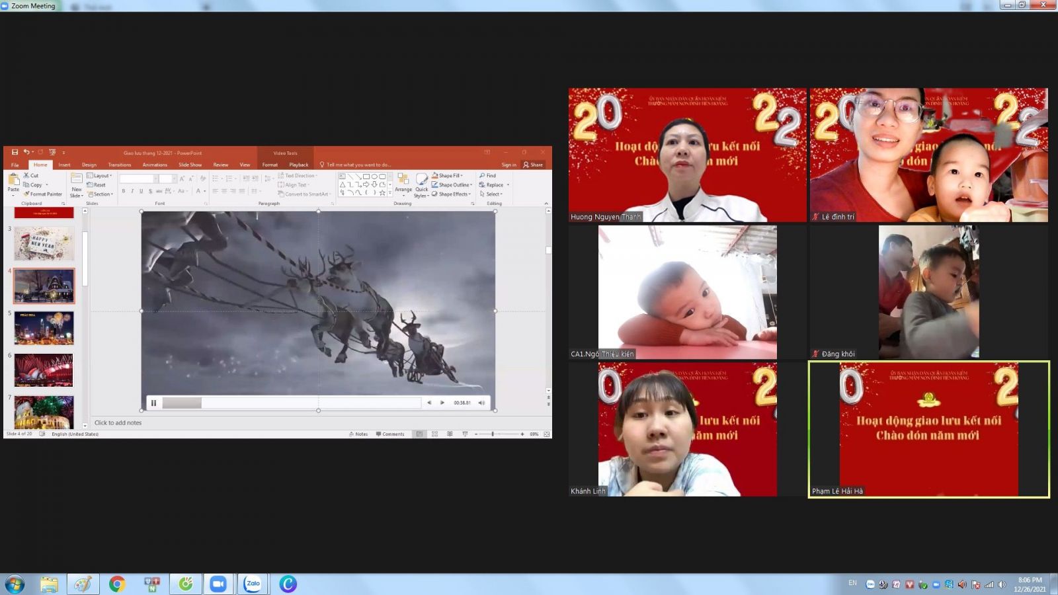
Task: Open Zalo from the taskbar
Action: click(x=253, y=584)
